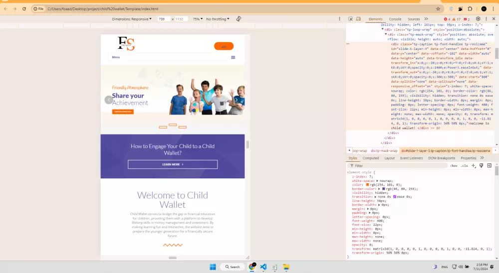Toggle the rendering emulations paintbrush icon
The height and width of the screenshot is (273, 499).
pyautogui.click(x=481, y=165)
